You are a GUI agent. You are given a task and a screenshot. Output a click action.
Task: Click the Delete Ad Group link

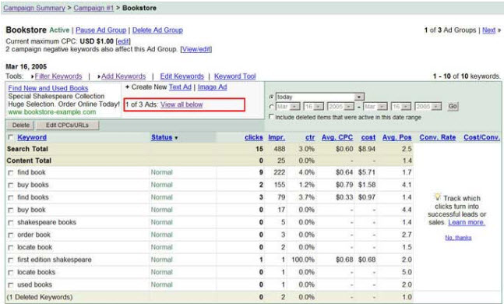157,30
